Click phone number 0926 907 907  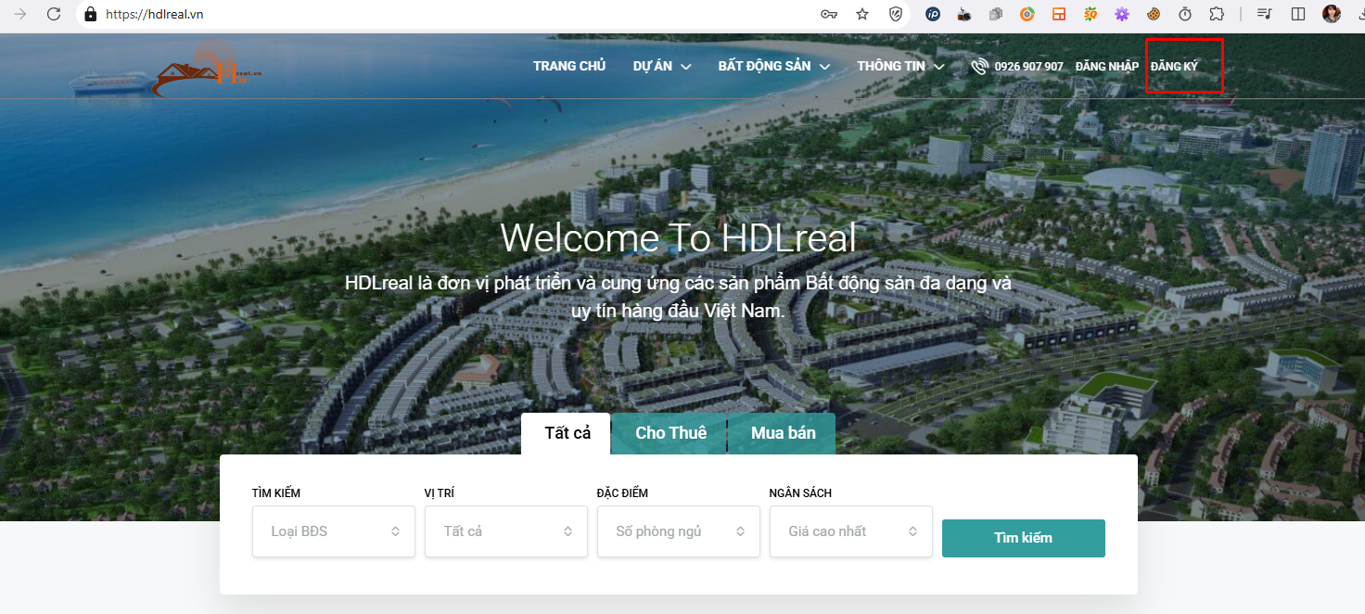(x=1028, y=67)
